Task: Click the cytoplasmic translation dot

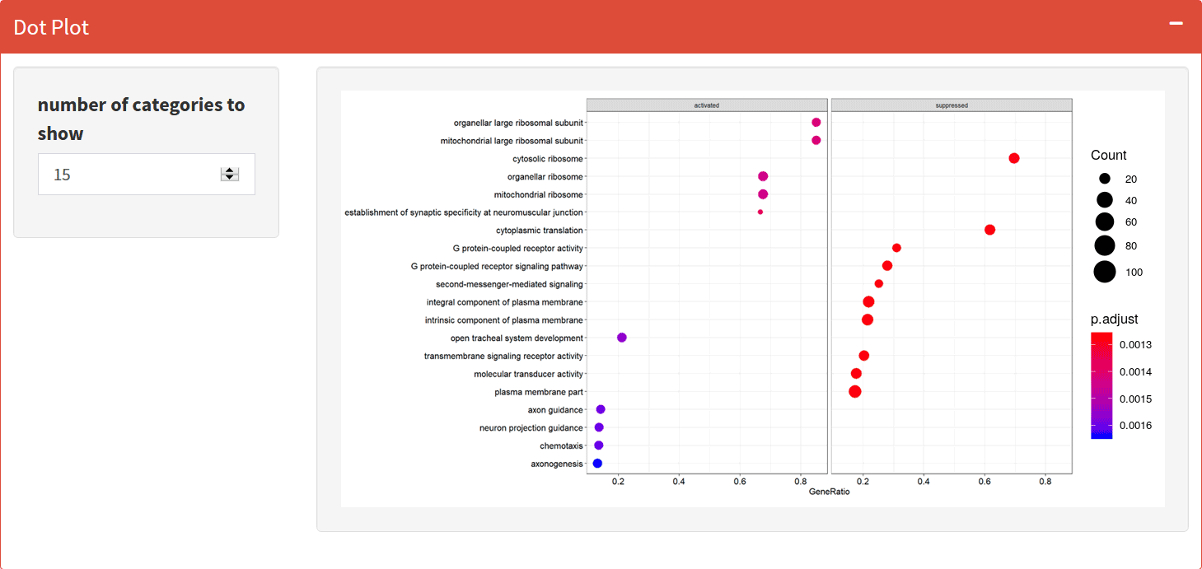Action: [989, 230]
